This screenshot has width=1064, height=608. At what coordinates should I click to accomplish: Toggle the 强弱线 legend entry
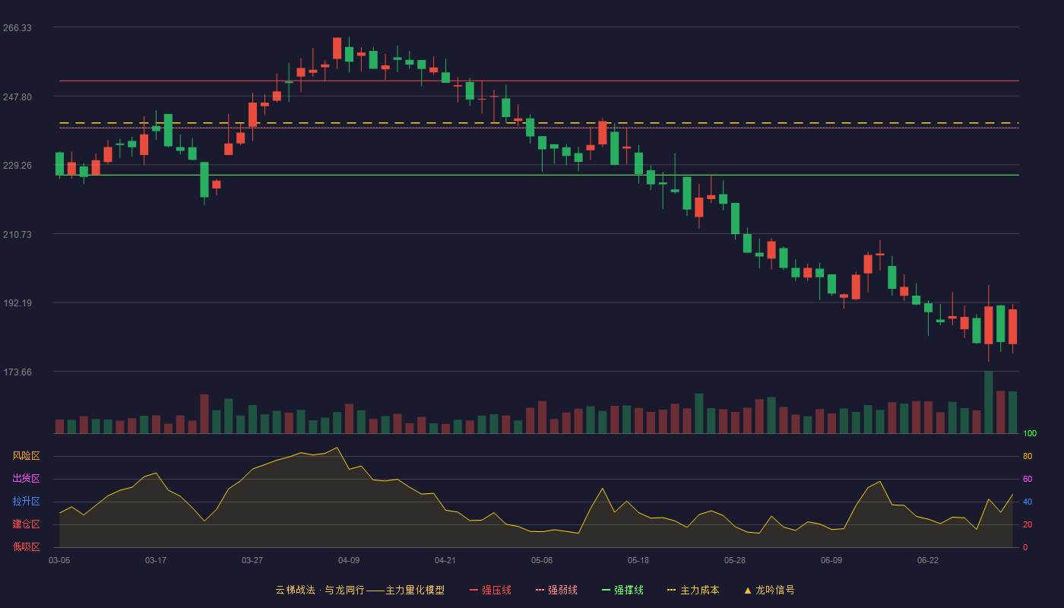[x=556, y=590]
